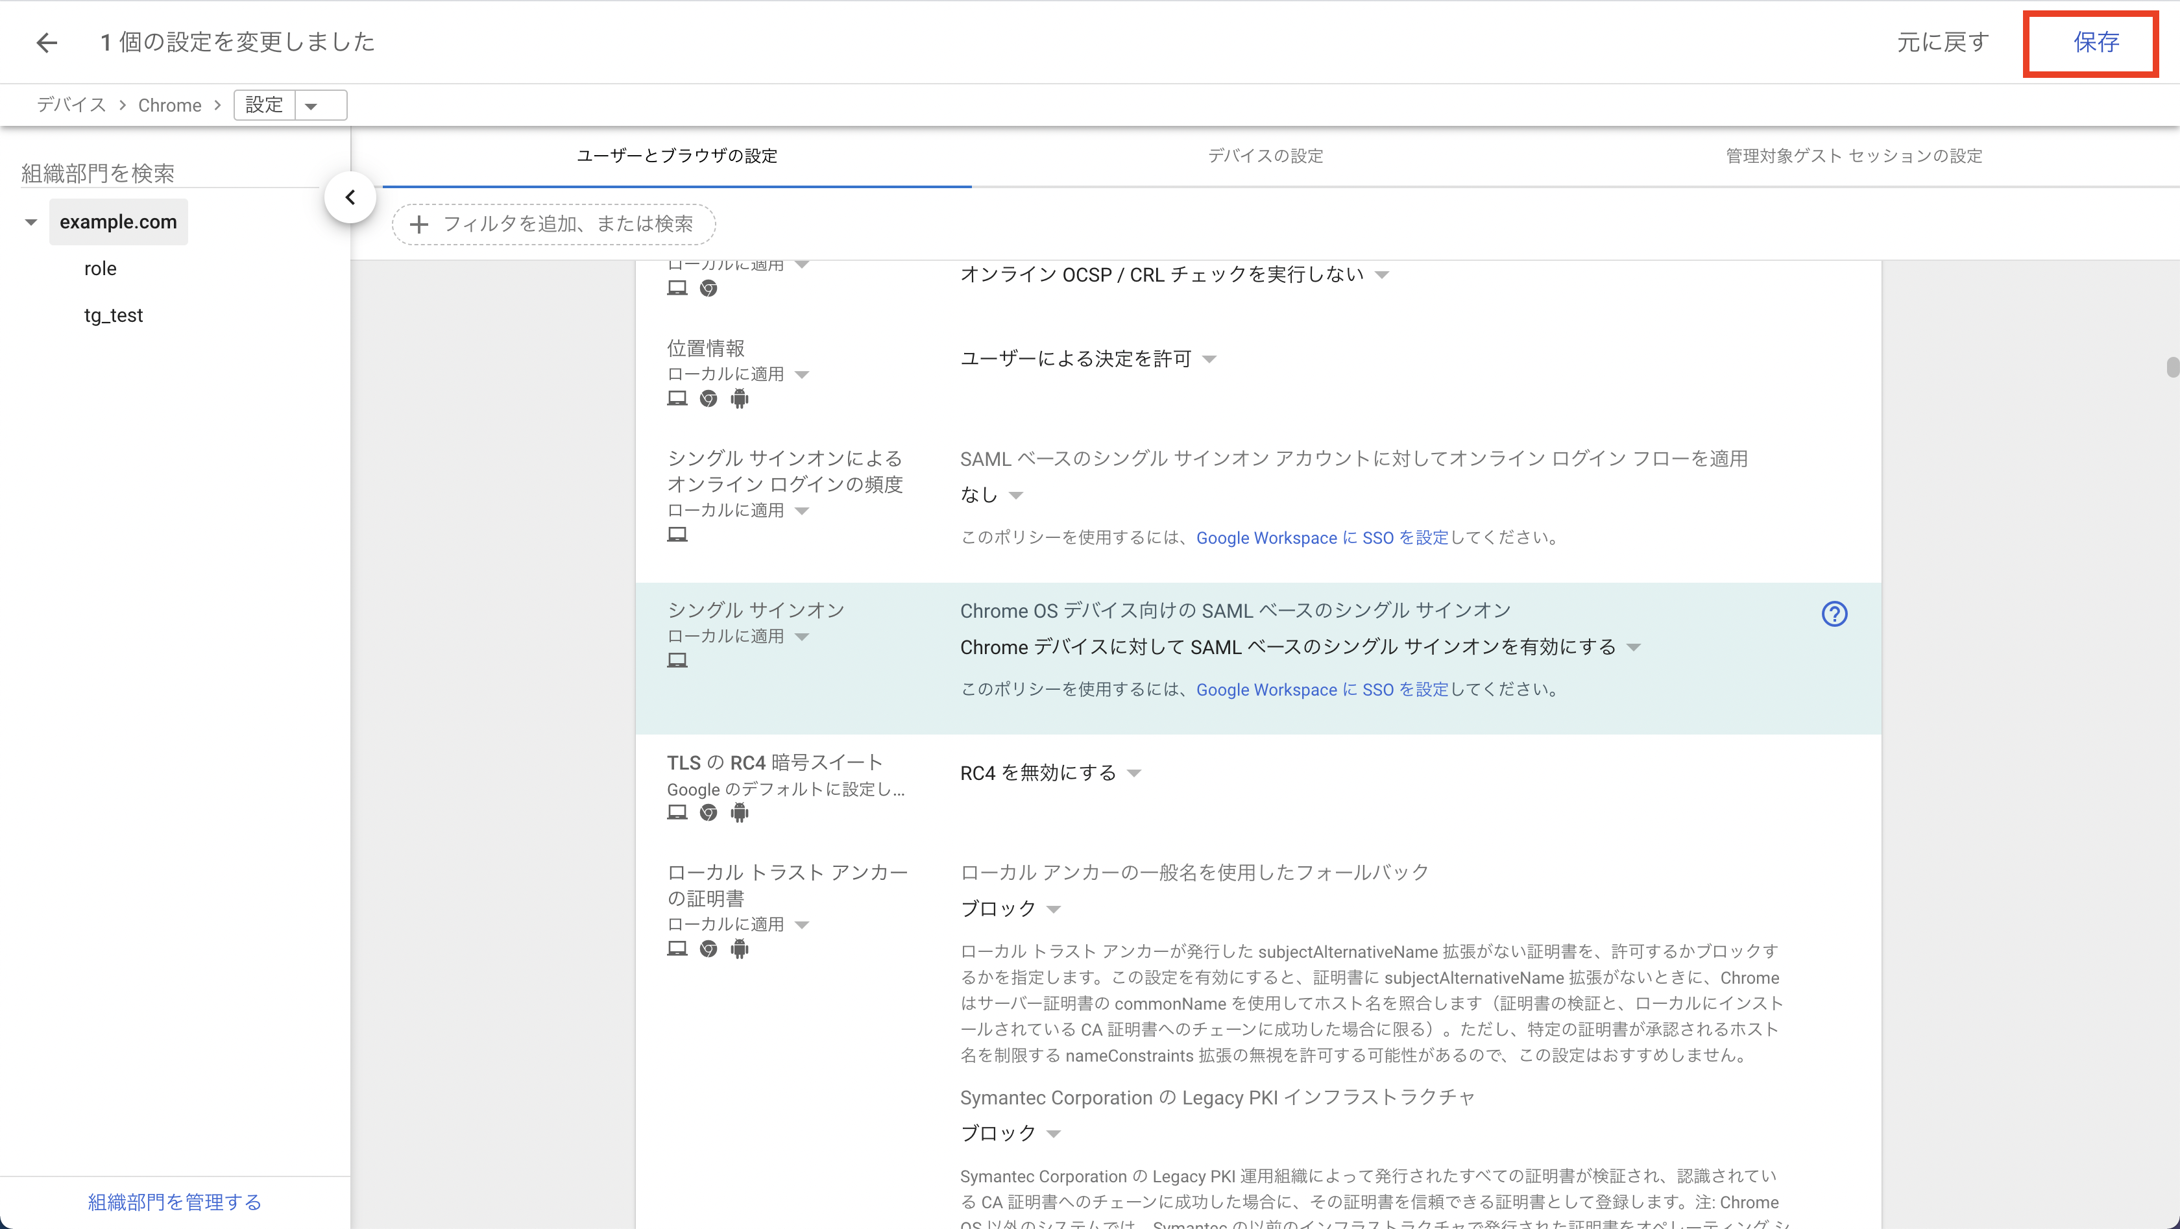The width and height of the screenshot is (2180, 1229).
Task: Click TLS の RC4 暗号スイート setting title
Action: pyautogui.click(x=774, y=762)
